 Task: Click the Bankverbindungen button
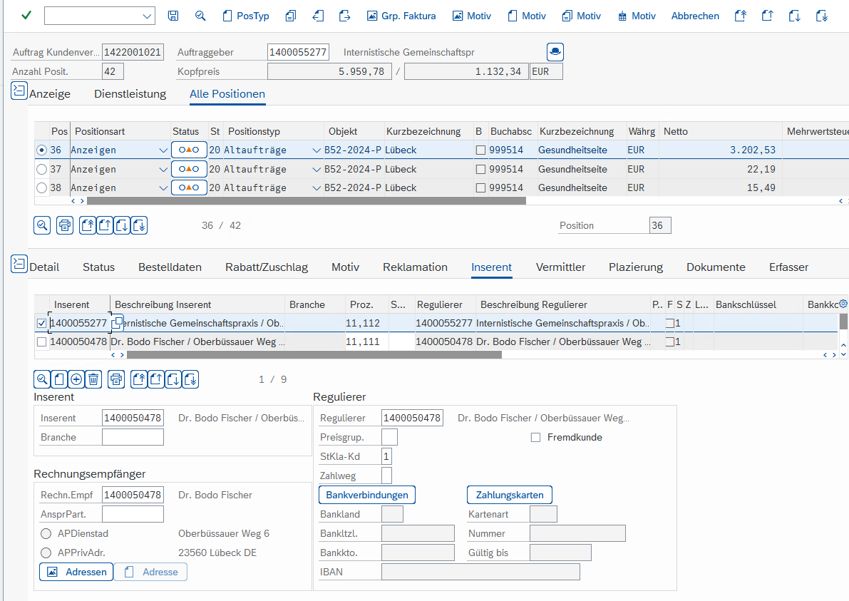[367, 495]
